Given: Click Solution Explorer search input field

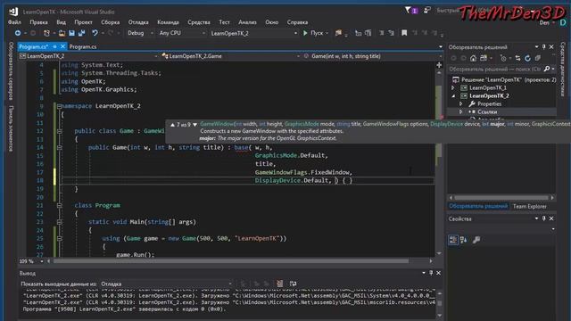Looking at the screenshot, I should click(494, 69).
